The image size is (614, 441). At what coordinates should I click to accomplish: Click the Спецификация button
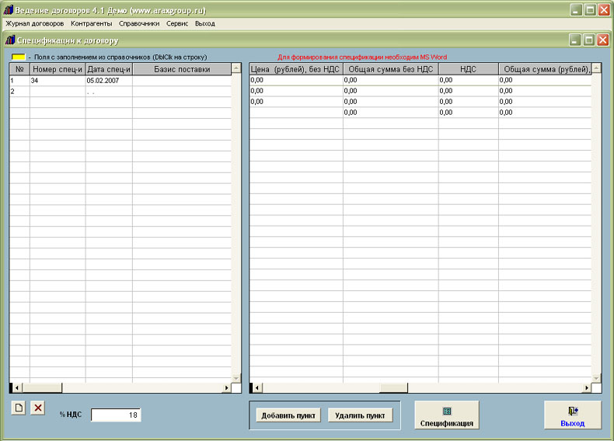coord(447,415)
